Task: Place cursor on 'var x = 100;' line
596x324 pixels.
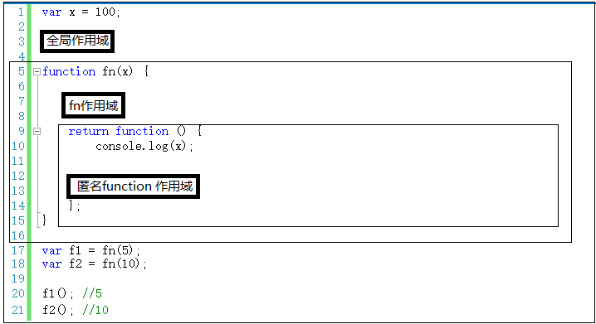Action: (81, 12)
